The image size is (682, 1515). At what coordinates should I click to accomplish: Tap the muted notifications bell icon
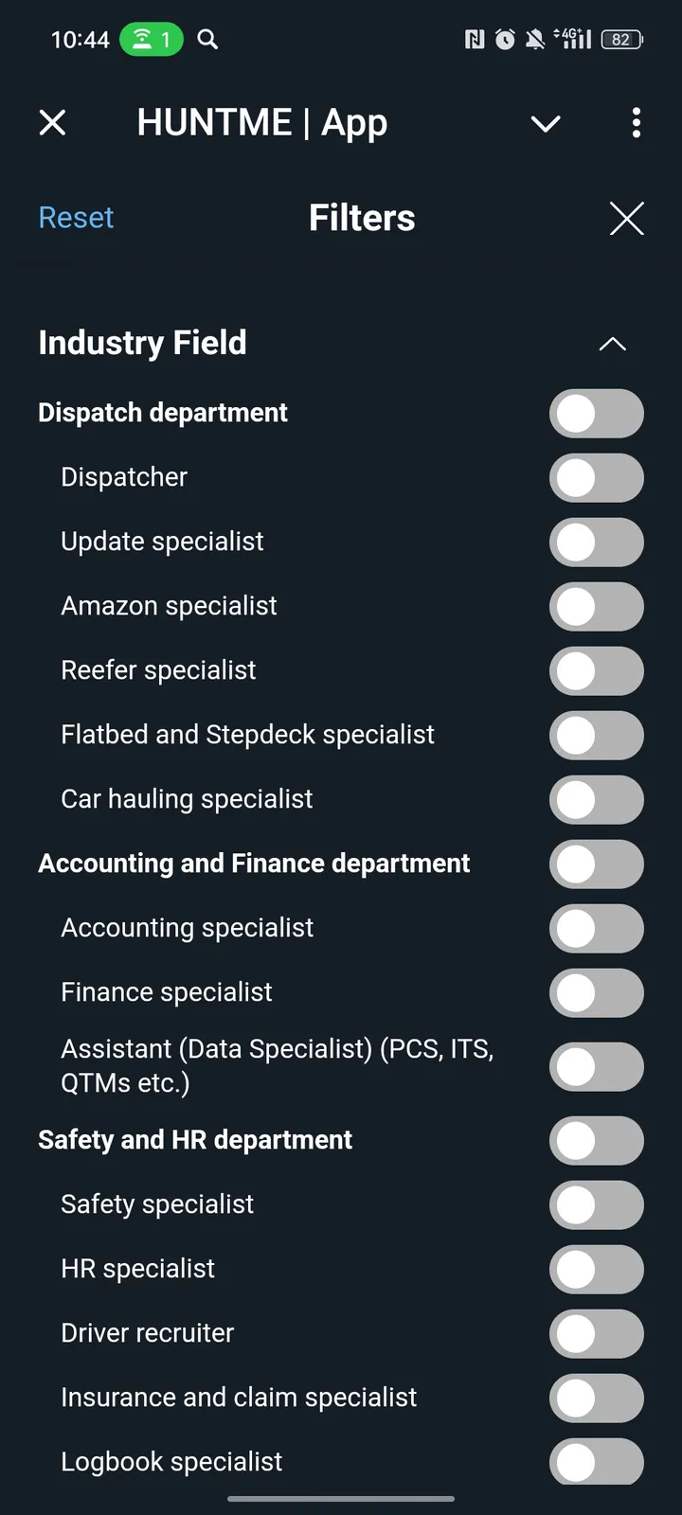pyautogui.click(x=534, y=40)
